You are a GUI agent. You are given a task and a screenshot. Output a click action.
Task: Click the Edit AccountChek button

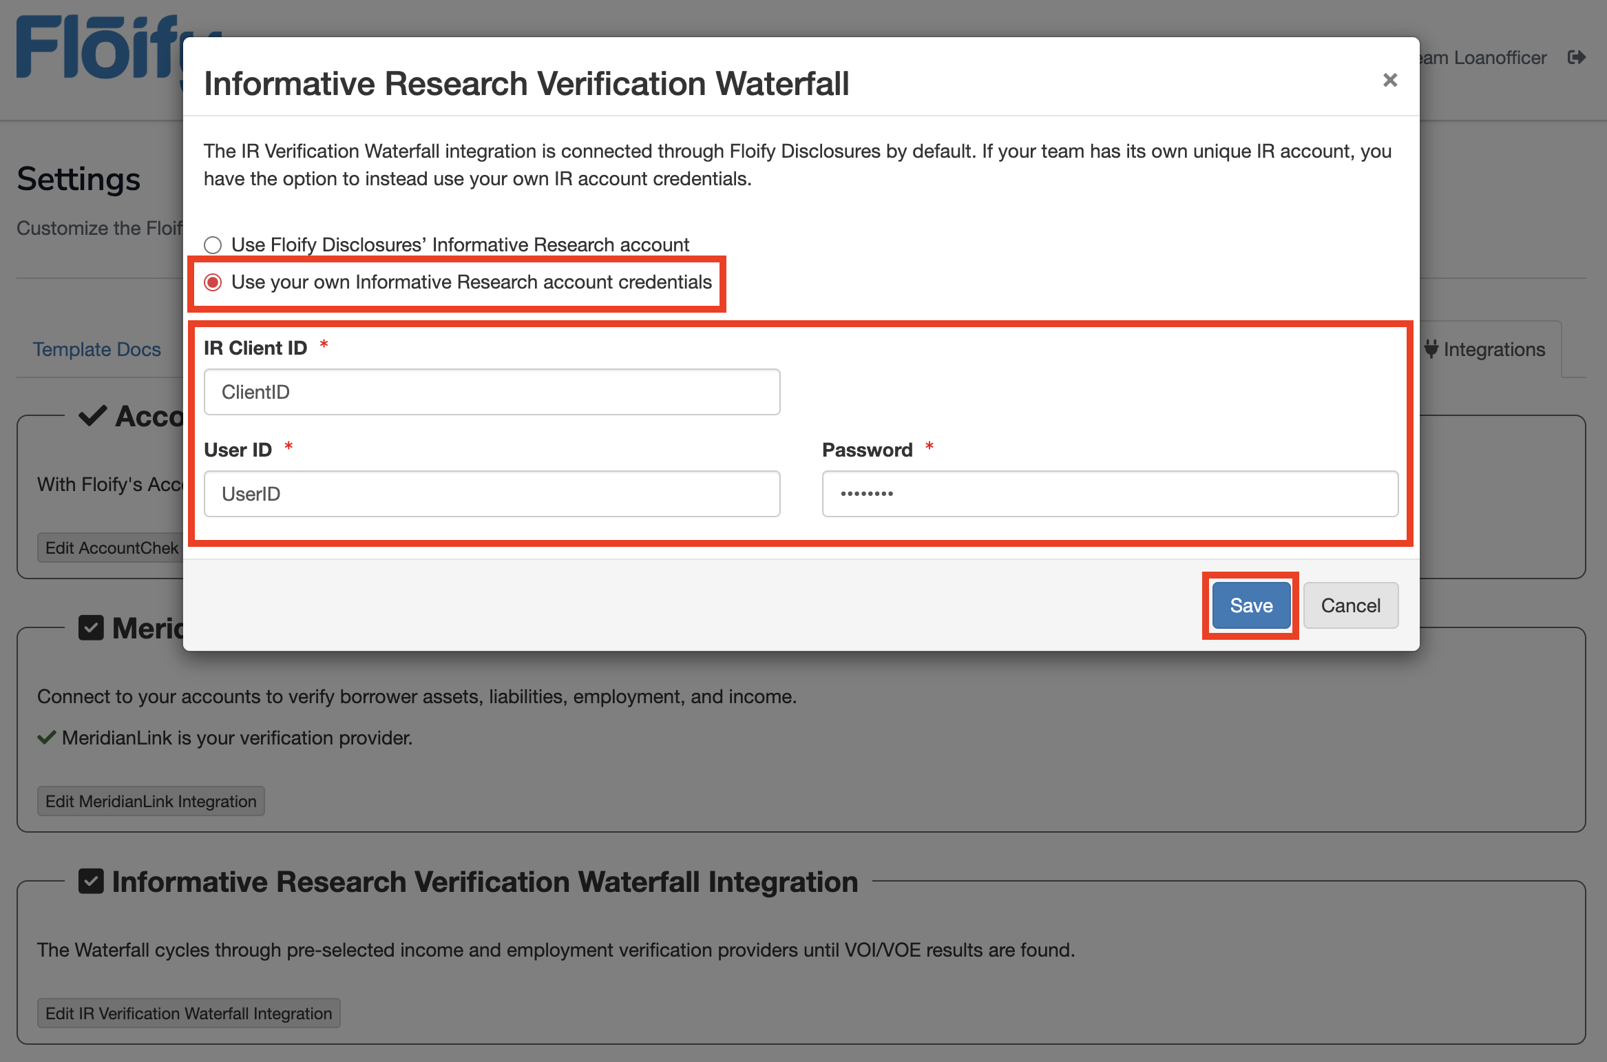click(110, 548)
